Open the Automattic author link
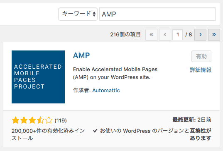 point(106,90)
